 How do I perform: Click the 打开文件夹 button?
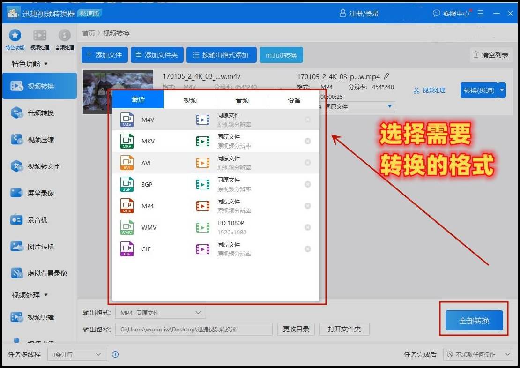344,329
